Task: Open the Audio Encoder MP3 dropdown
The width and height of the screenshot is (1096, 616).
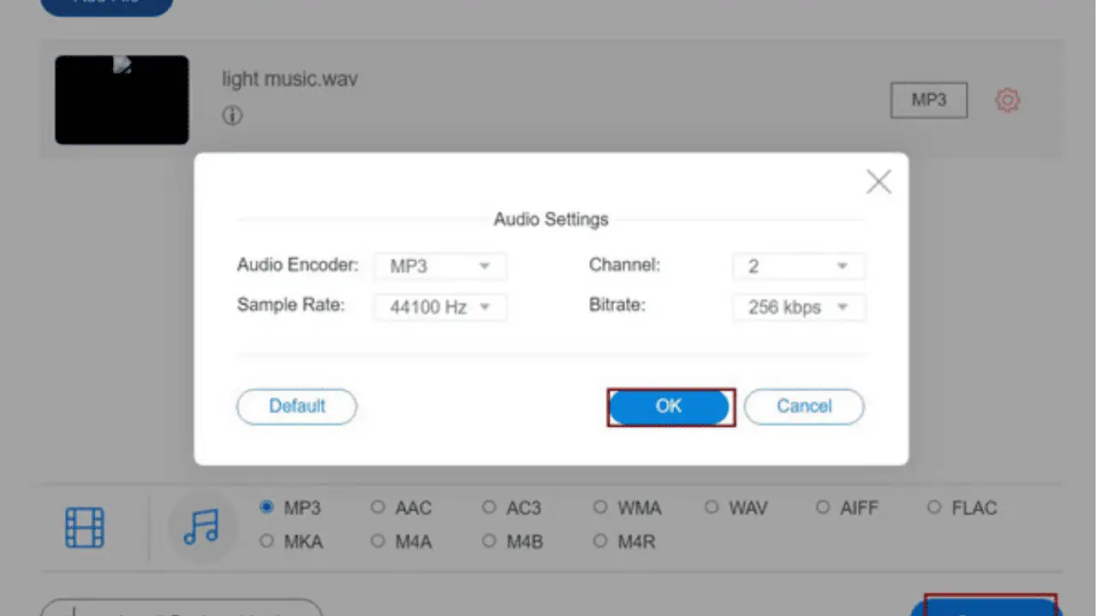Action: (441, 266)
